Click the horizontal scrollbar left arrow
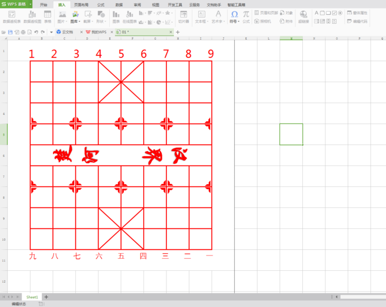Image resolution: width=386 pixels, height=307 pixels. click(x=337, y=297)
